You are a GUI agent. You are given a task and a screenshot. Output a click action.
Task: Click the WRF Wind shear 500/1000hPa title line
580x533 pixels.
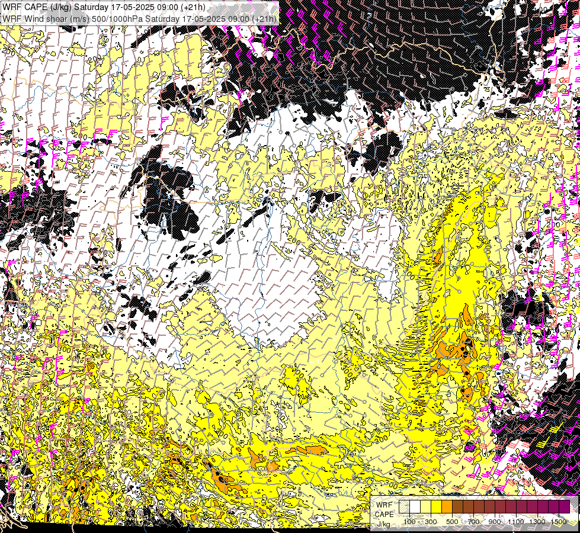139,18
